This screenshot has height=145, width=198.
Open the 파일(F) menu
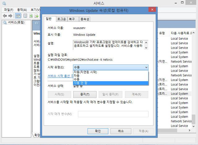tap(9, 10)
